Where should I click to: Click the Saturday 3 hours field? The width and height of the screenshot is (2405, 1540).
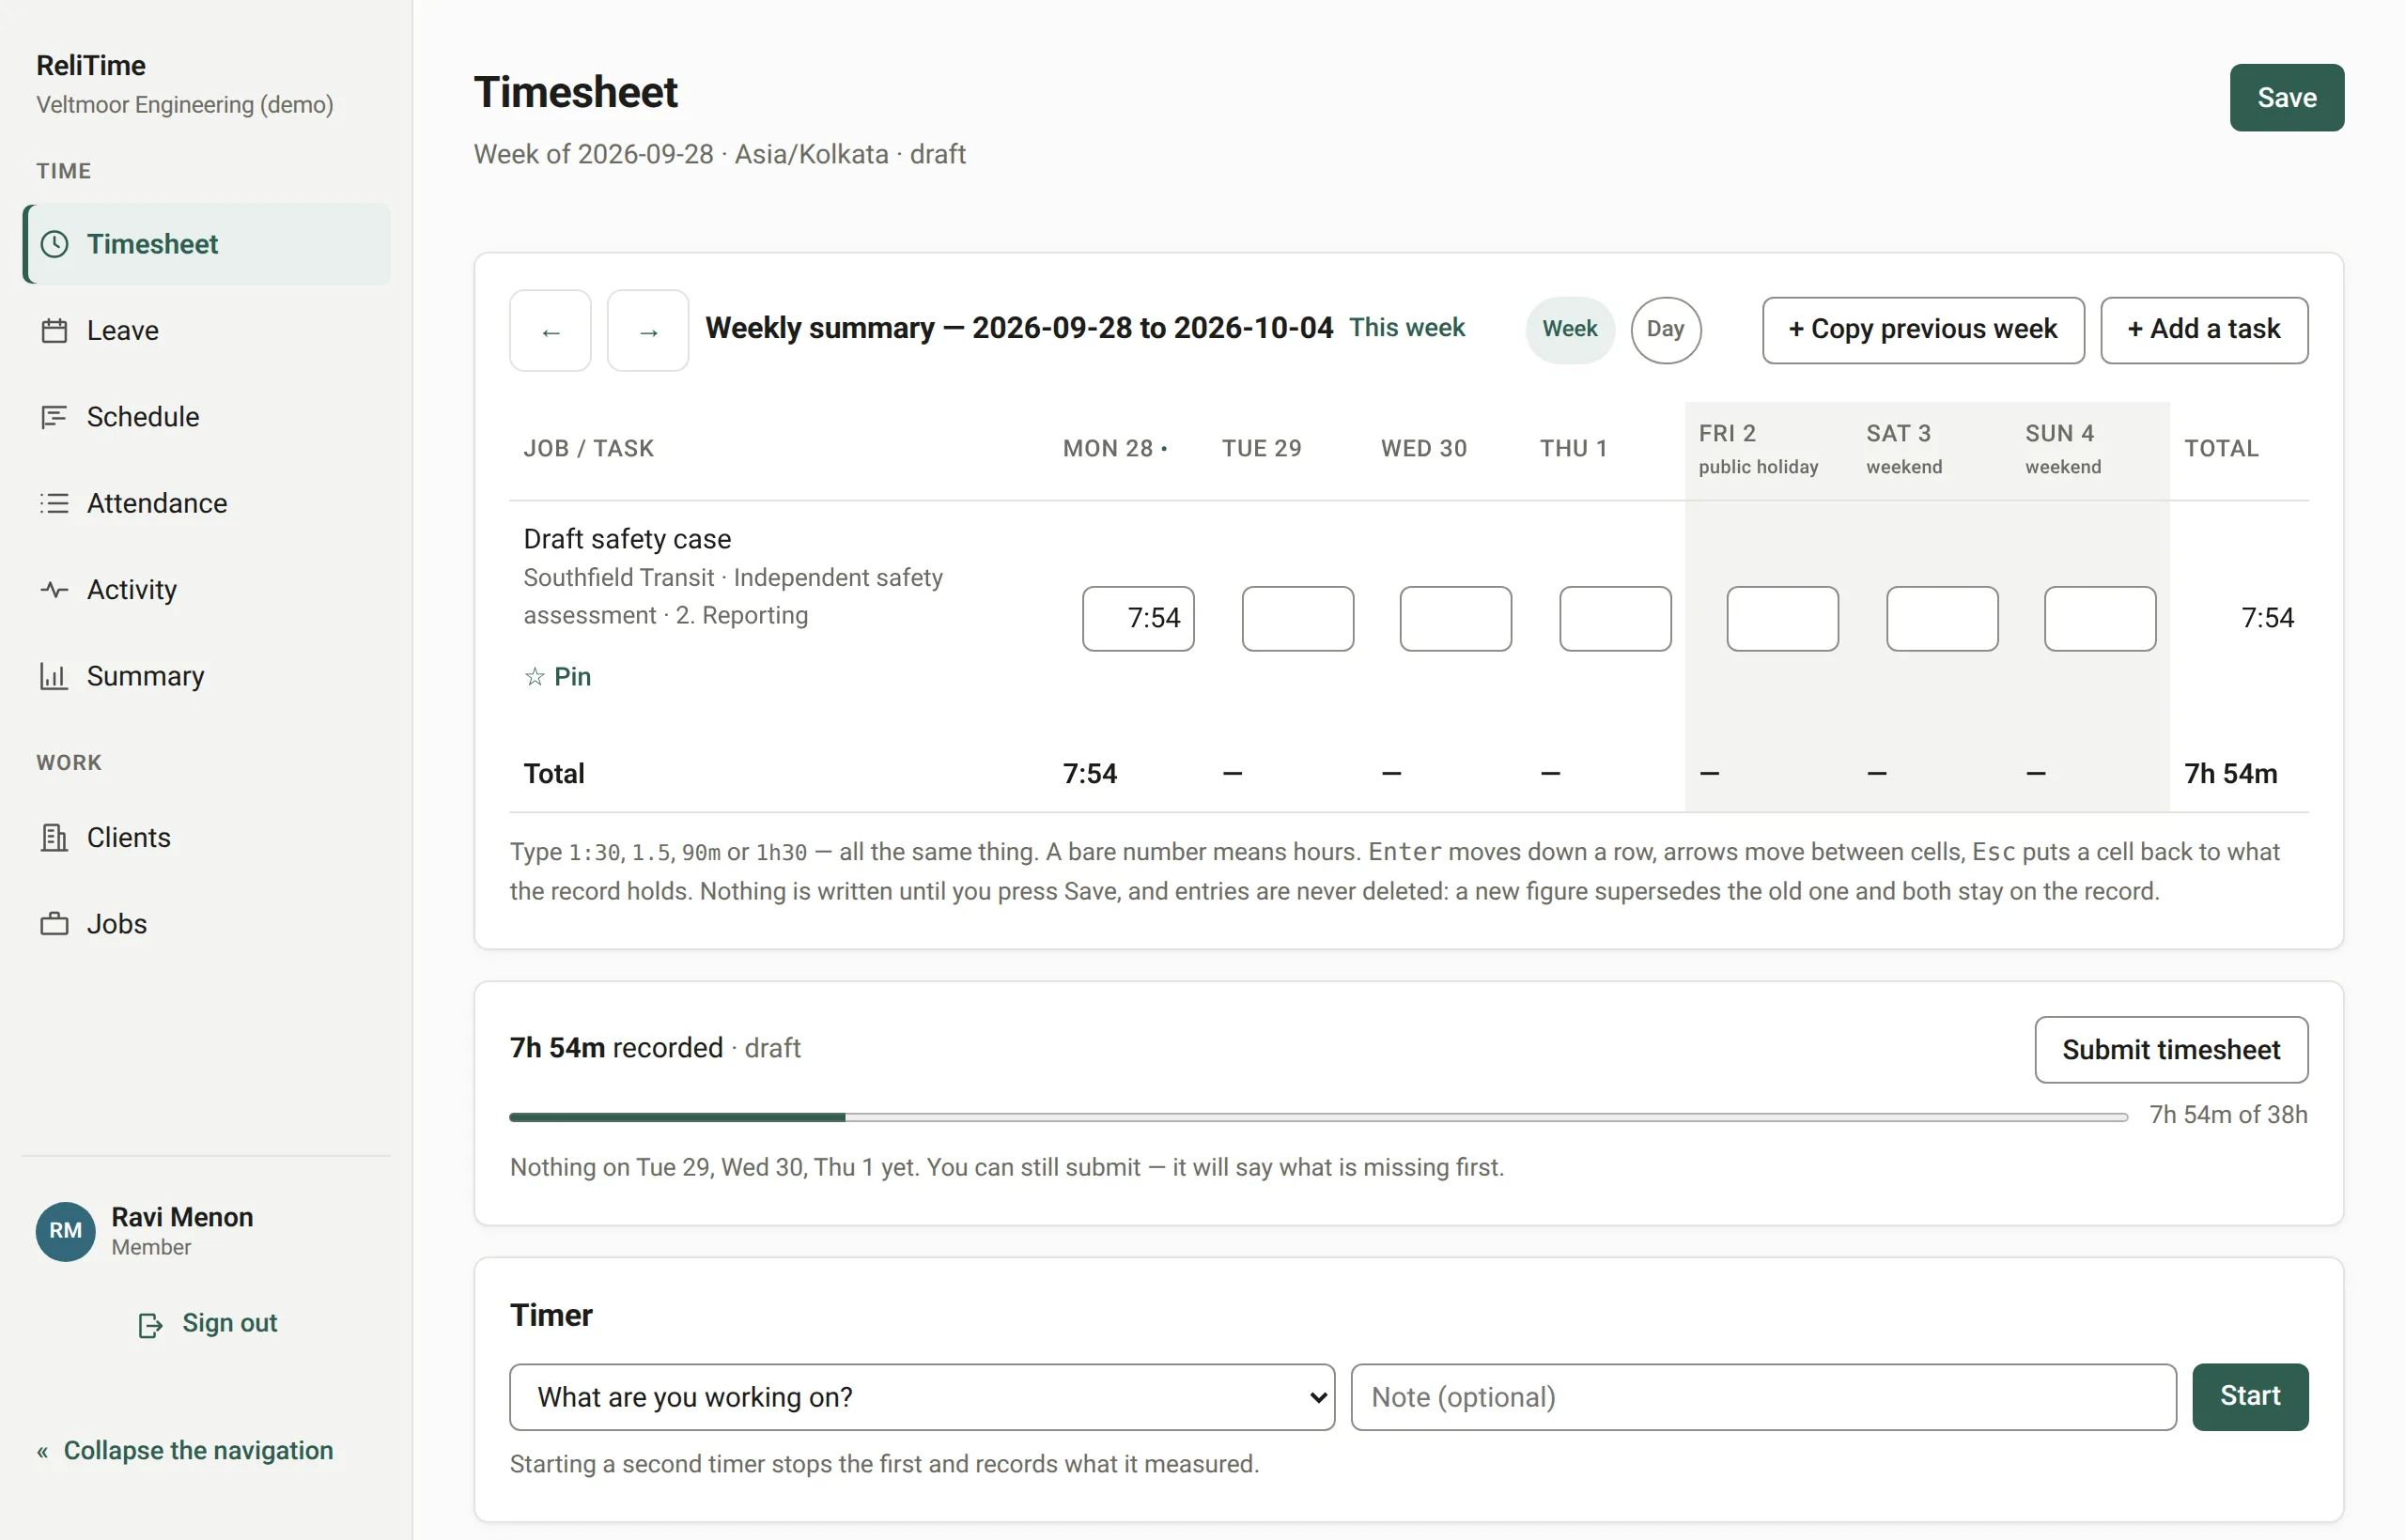tap(1943, 619)
